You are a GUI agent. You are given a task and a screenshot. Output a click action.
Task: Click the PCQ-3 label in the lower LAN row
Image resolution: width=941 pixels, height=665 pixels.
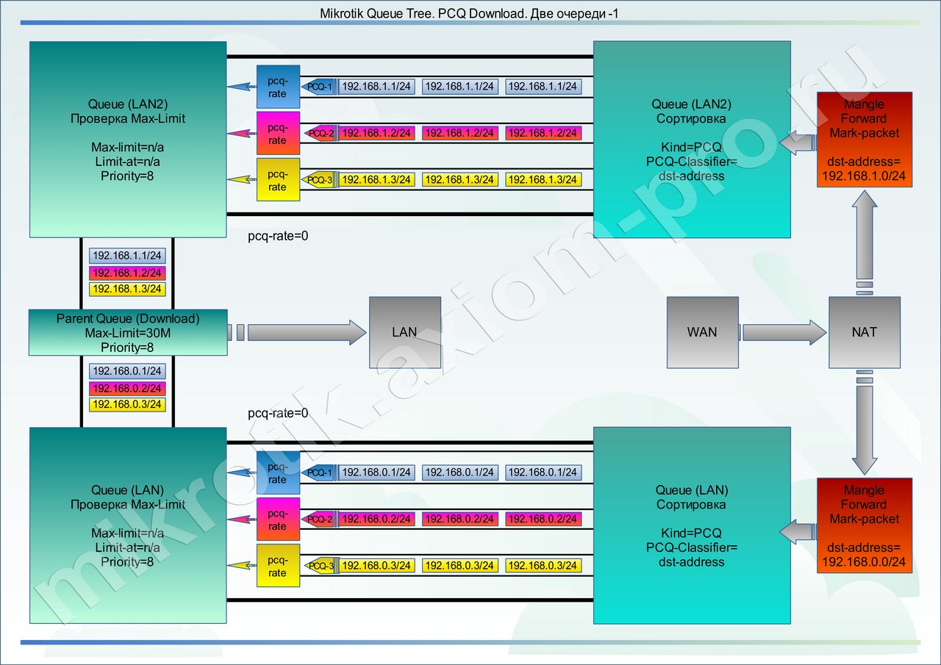click(320, 565)
